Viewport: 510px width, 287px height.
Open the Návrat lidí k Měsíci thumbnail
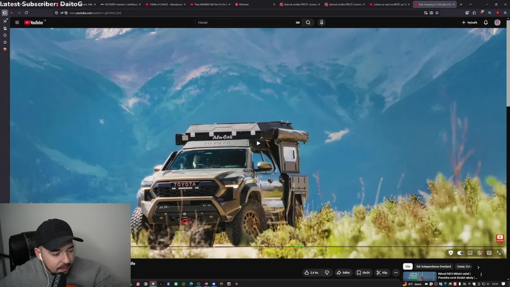(420, 276)
